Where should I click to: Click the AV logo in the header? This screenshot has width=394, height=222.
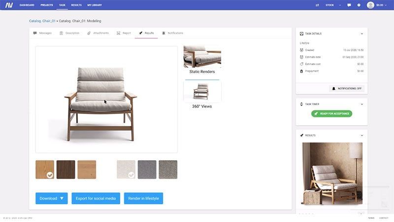(9, 5)
